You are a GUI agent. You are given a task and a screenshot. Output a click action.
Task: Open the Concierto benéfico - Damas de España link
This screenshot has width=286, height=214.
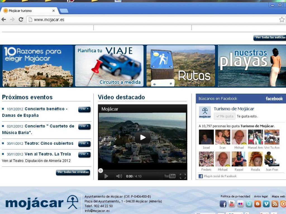(x=35, y=112)
